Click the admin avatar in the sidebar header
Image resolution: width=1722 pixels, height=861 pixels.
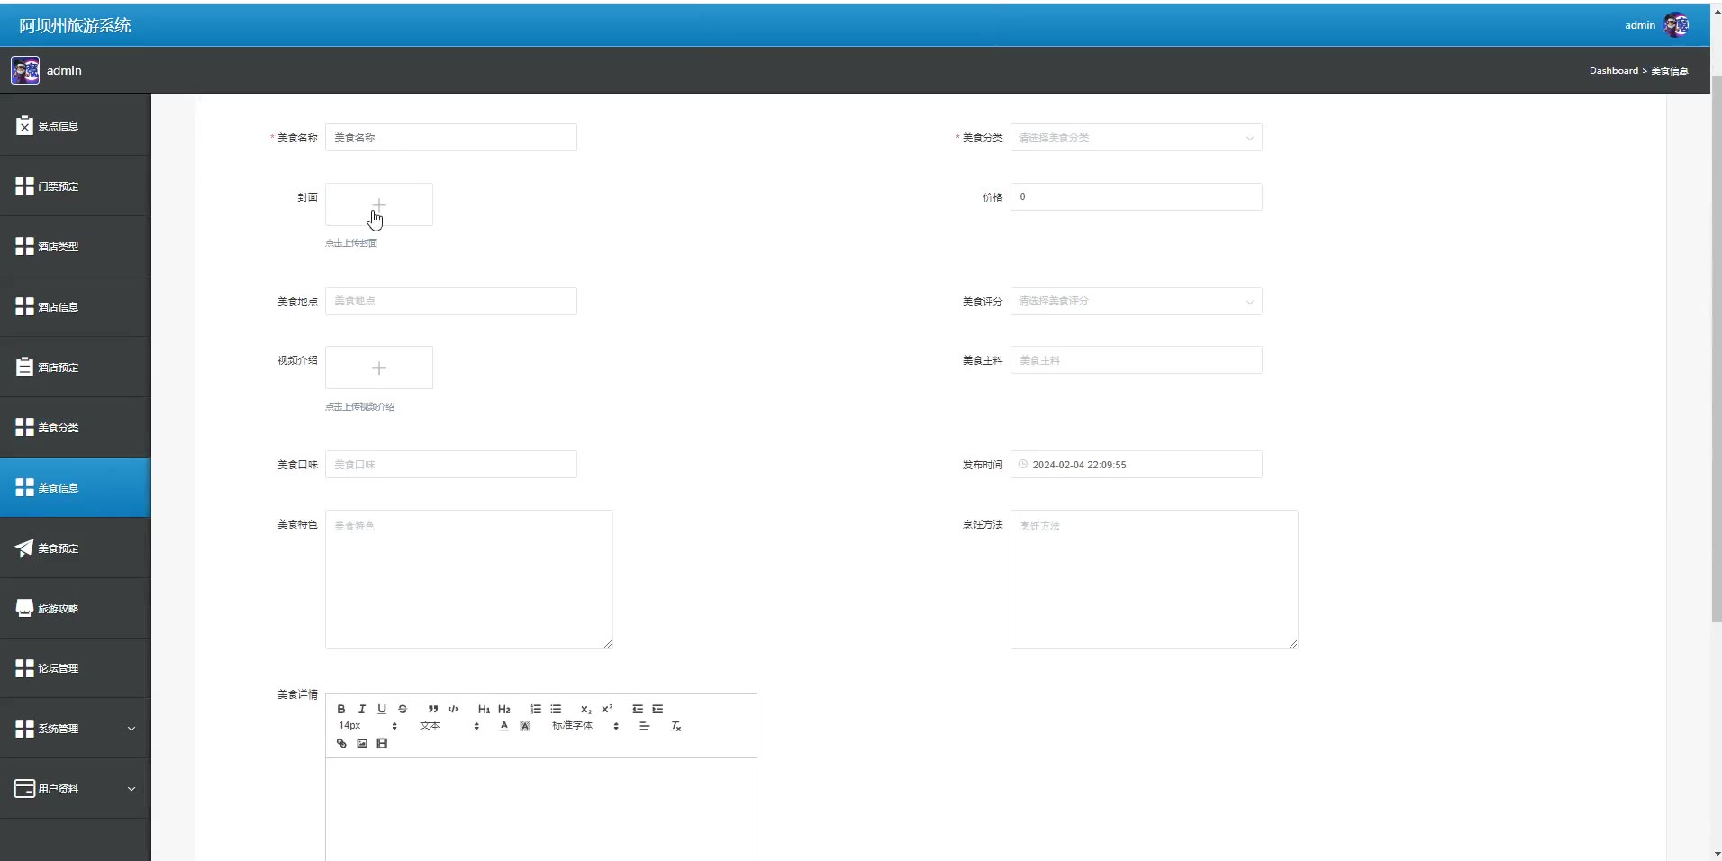(25, 70)
